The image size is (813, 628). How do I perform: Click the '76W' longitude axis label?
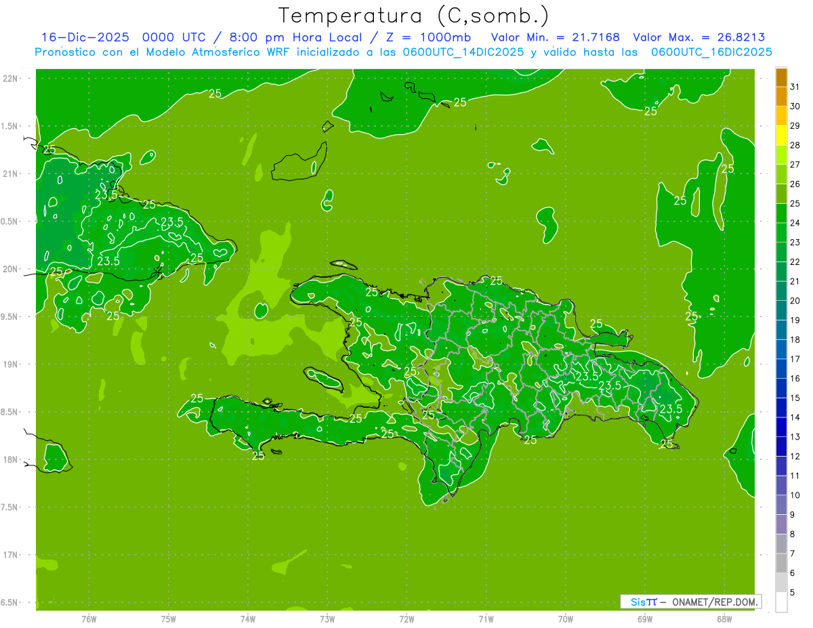tap(89, 619)
